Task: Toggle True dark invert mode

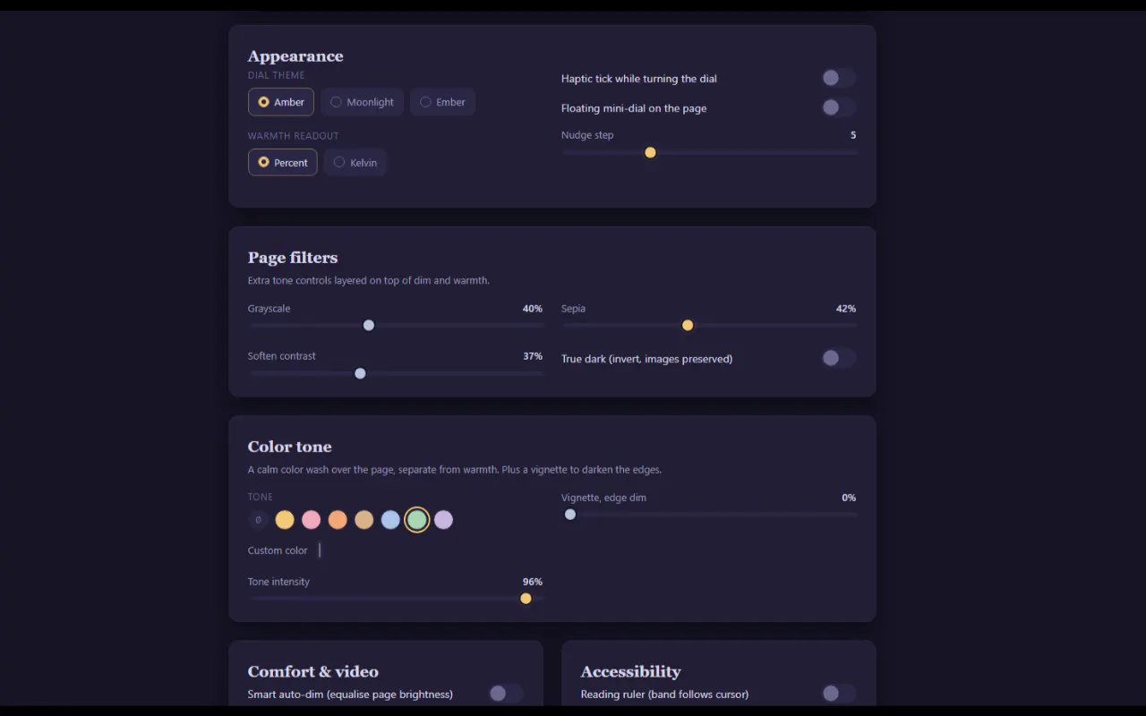Action: point(839,358)
